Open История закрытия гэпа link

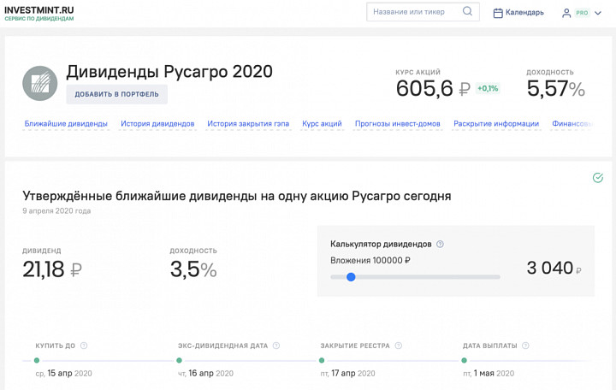tap(248, 124)
